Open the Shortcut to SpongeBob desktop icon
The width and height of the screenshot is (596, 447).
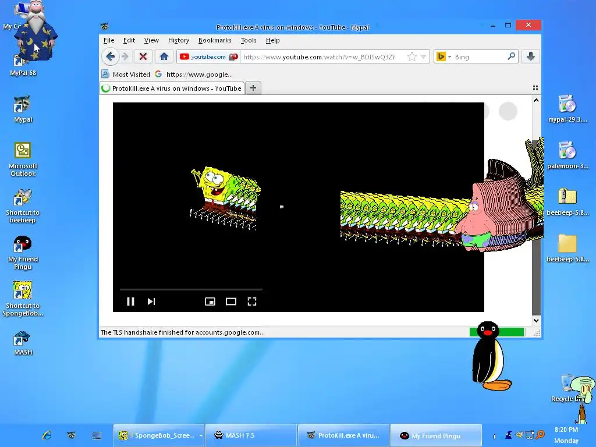23,299
